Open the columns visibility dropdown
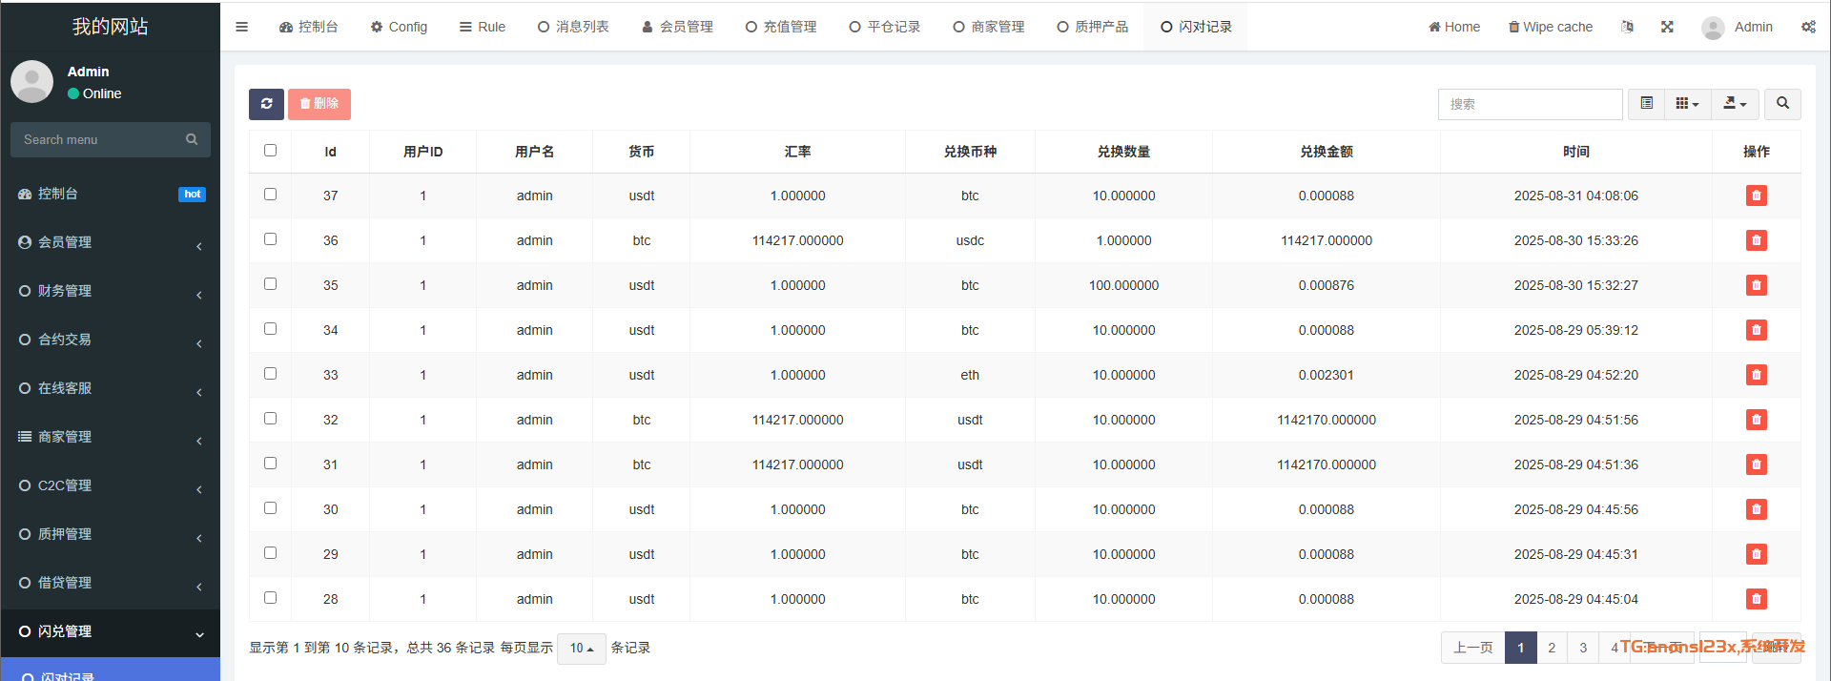This screenshot has height=681, width=1831. (1687, 104)
